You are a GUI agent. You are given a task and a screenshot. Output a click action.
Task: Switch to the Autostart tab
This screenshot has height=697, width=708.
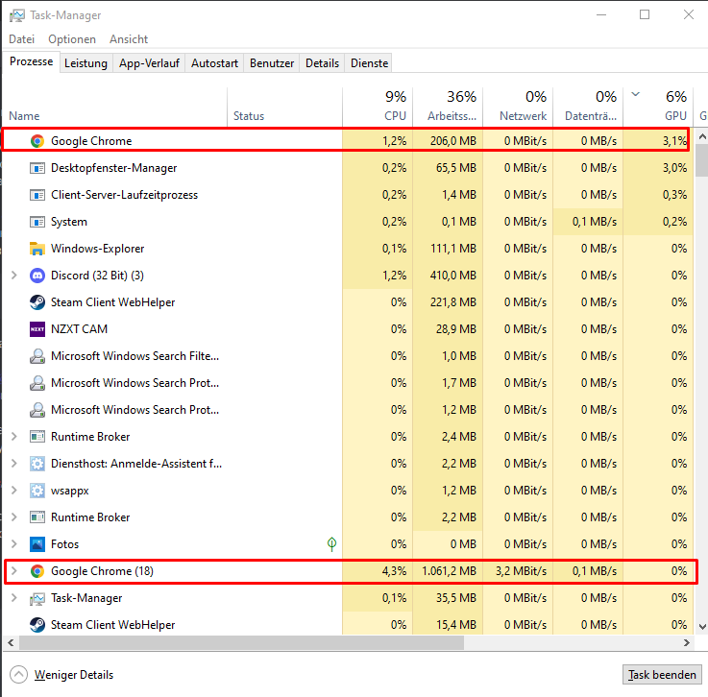pyautogui.click(x=214, y=63)
